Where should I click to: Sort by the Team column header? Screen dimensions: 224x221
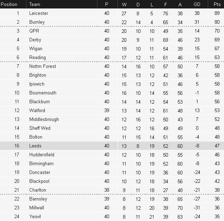[x=35, y=4]
